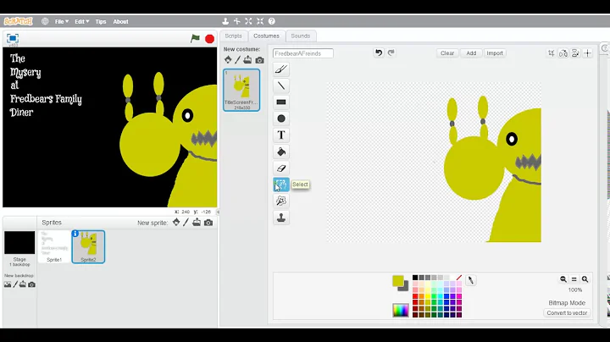Upload sprite from file
This screenshot has width=610, height=342.
(197, 222)
